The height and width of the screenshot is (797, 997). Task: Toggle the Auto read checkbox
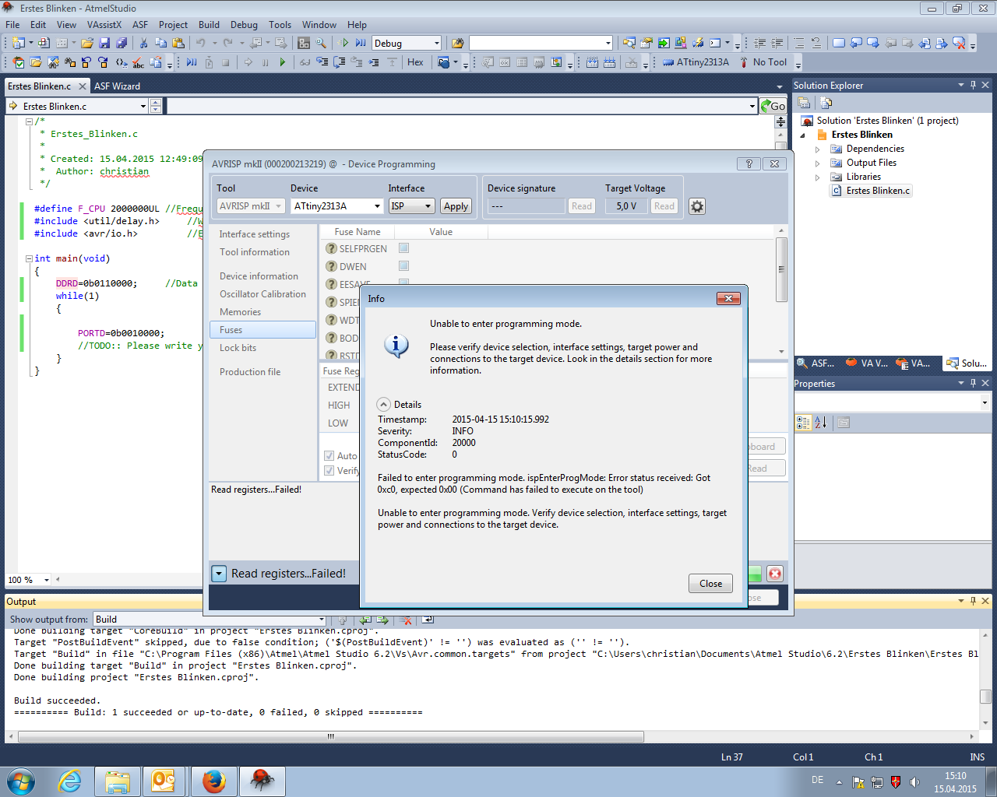click(329, 455)
